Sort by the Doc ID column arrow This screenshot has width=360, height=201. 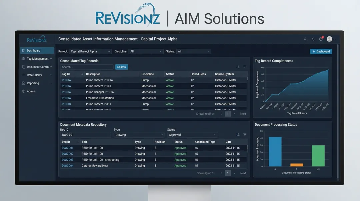click(x=78, y=142)
